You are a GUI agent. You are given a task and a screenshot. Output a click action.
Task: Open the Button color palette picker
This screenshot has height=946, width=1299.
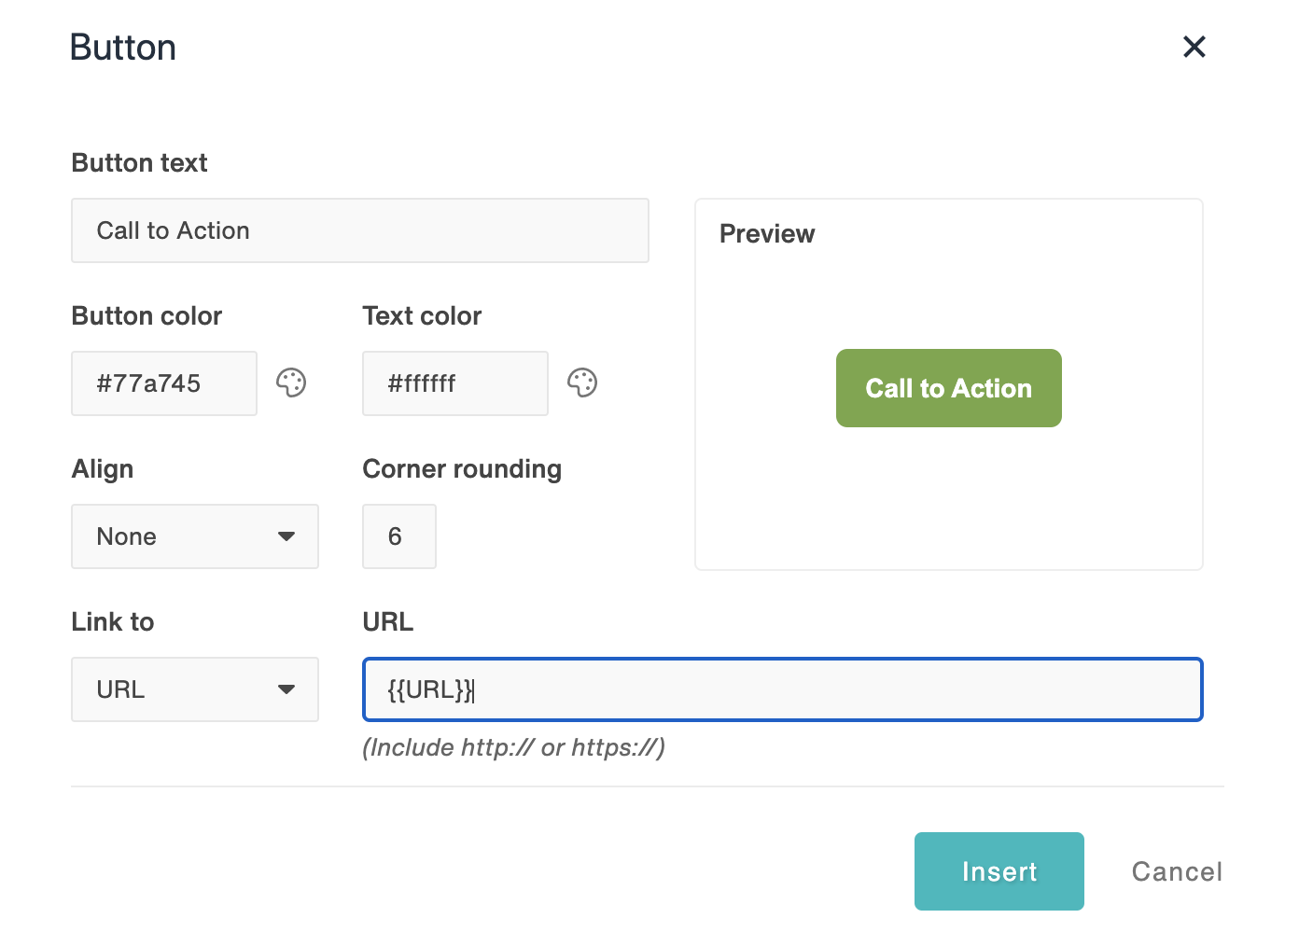[x=292, y=383]
